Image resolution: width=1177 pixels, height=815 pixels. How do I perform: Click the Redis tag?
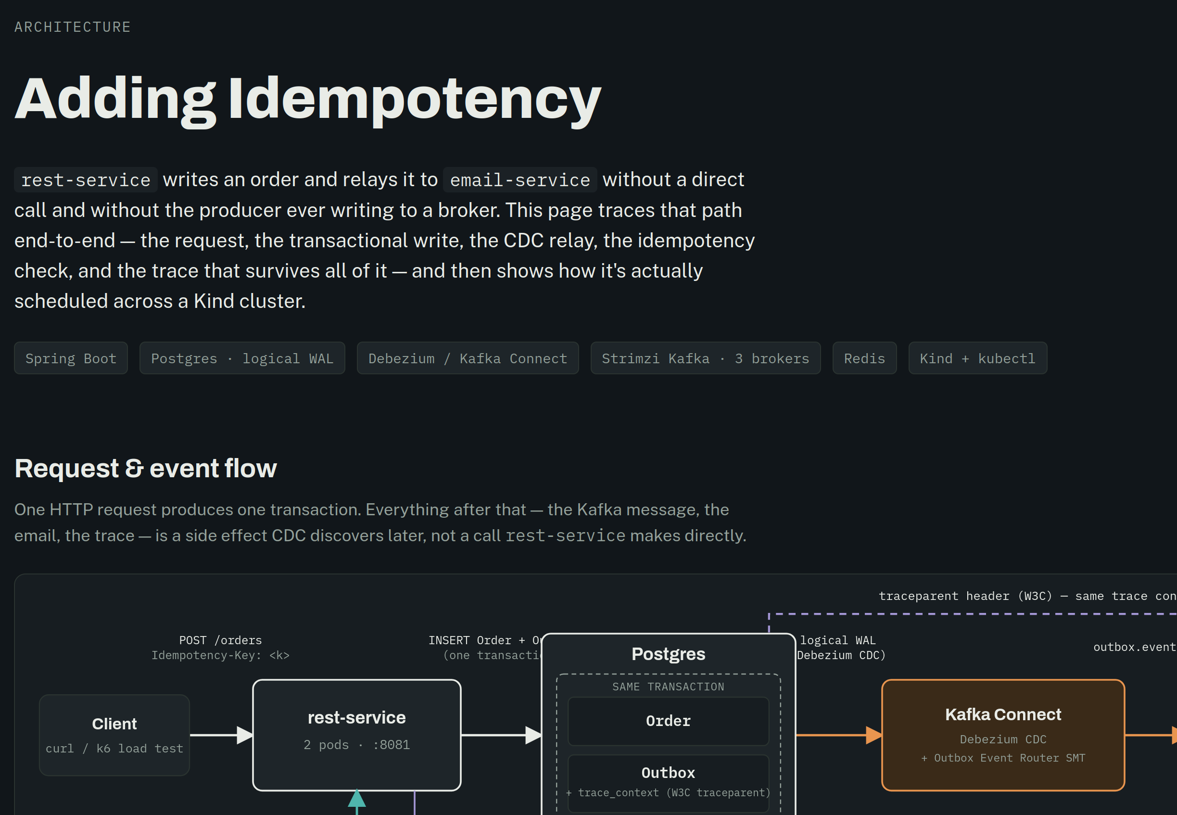(864, 358)
